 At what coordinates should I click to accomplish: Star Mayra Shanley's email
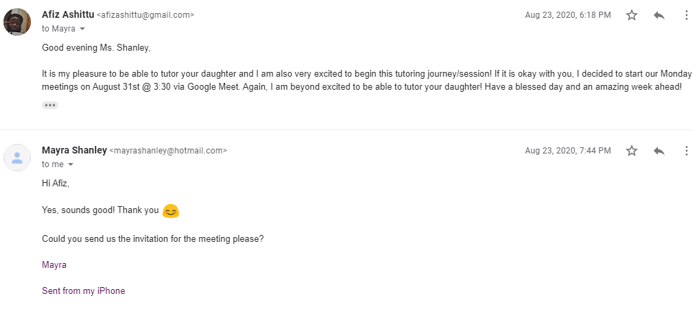[x=632, y=151]
